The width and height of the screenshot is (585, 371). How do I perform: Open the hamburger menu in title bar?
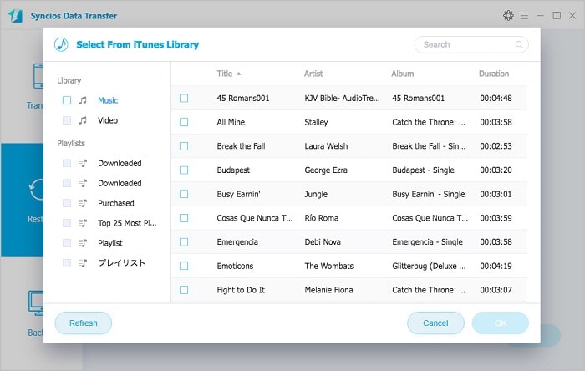(x=525, y=16)
